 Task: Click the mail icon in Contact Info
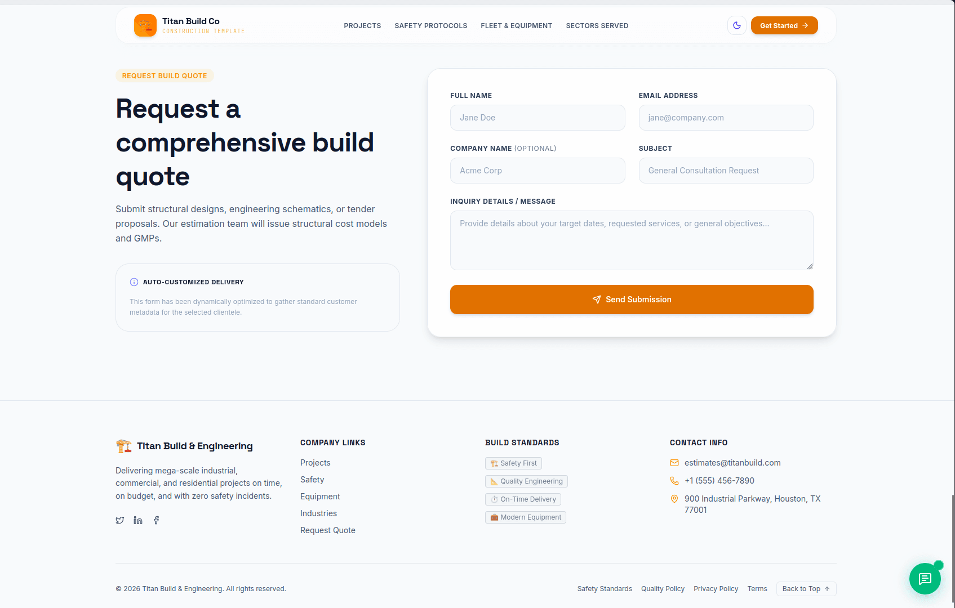click(x=674, y=463)
